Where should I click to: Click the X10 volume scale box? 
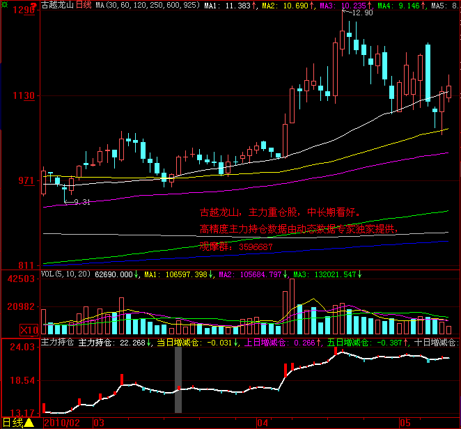click(x=29, y=330)
